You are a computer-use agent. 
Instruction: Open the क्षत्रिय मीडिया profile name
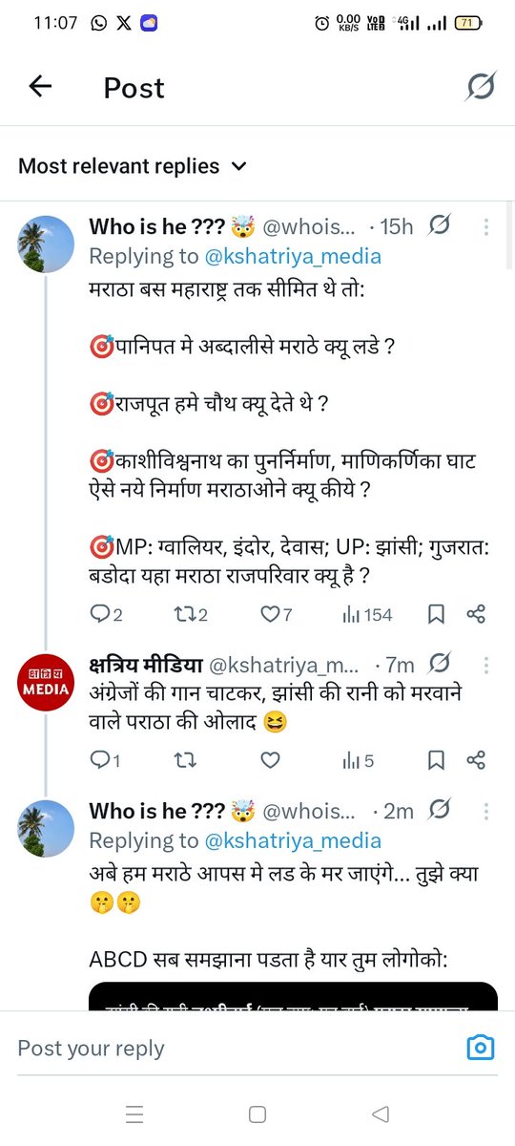[143, 663]
